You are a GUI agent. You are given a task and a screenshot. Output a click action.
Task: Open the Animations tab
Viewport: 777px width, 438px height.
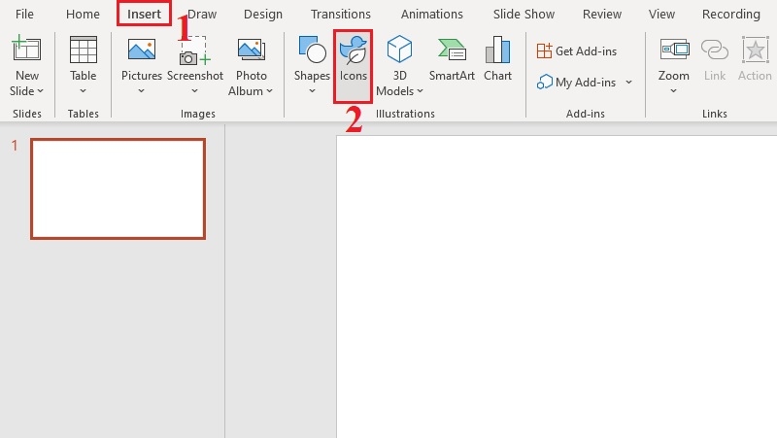pos(432,14)
